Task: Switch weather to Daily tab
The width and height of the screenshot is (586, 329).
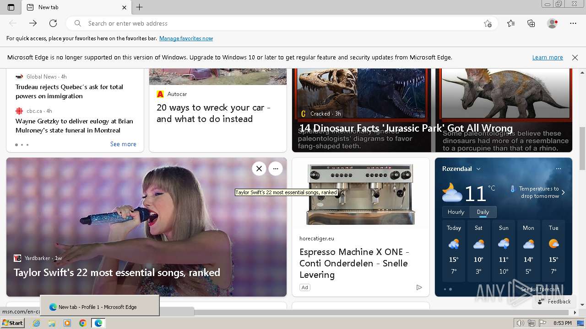Action: click(x=483, y=212)
